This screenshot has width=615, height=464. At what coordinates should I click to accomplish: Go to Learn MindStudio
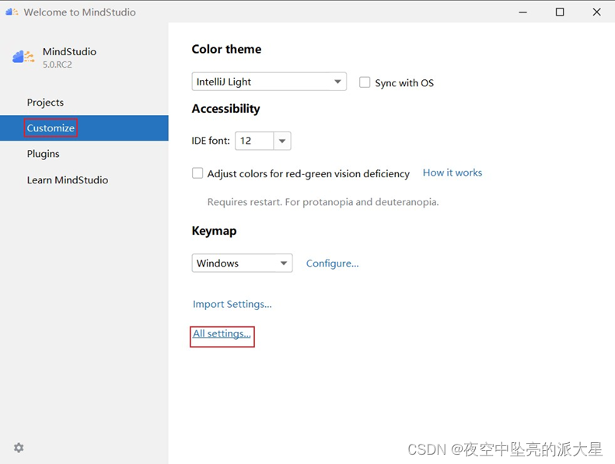point(68,180)
